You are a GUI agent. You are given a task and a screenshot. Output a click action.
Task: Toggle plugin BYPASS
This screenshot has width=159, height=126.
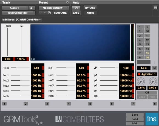90,8
